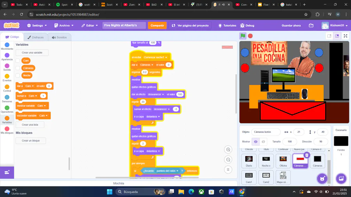Hide the sprite with the crossed-eye toggle
Screen dimensions: 351x197
(x=263, y=142)
